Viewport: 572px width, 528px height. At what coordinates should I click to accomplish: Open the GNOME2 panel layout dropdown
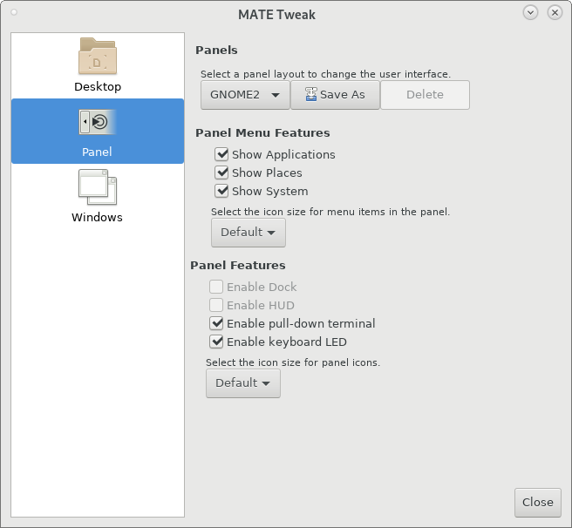pyautogui.click(x=245, y=95)
